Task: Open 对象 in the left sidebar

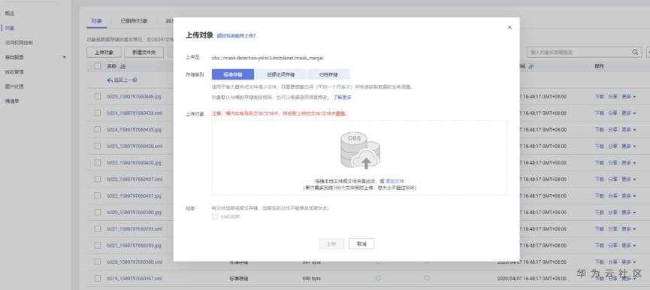Action: (x=10, y=28)
